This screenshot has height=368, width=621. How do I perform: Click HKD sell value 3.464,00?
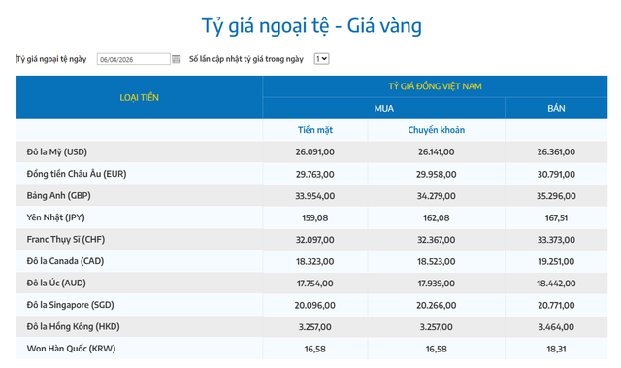[556, 327]
